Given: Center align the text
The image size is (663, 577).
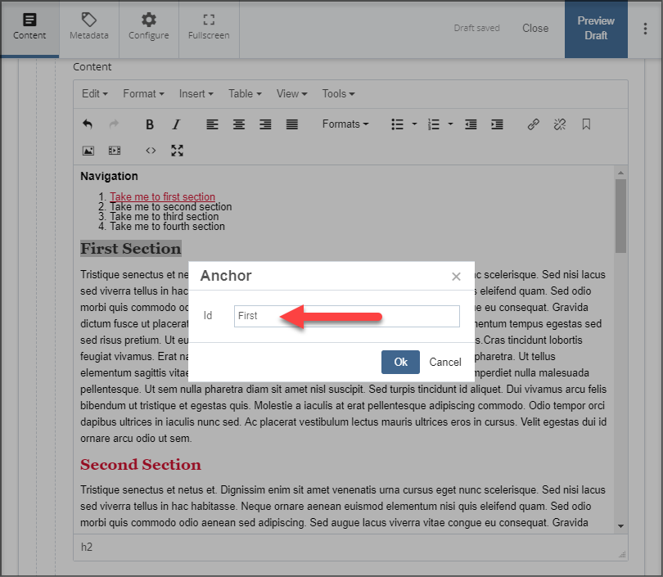Looking at the screenshot, I should coord(239,124).
